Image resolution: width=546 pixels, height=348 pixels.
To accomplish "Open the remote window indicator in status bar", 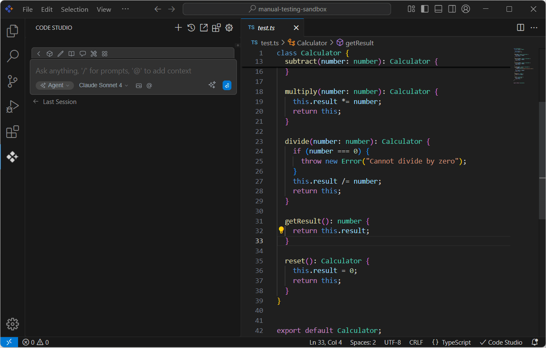I will [9, 343].
